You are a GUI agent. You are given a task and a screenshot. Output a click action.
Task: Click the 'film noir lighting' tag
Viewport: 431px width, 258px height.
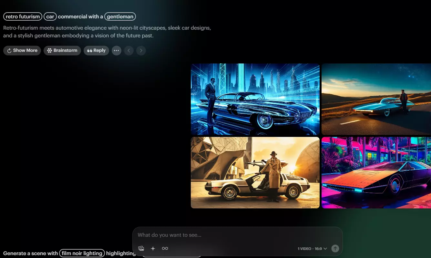point(82,253)
